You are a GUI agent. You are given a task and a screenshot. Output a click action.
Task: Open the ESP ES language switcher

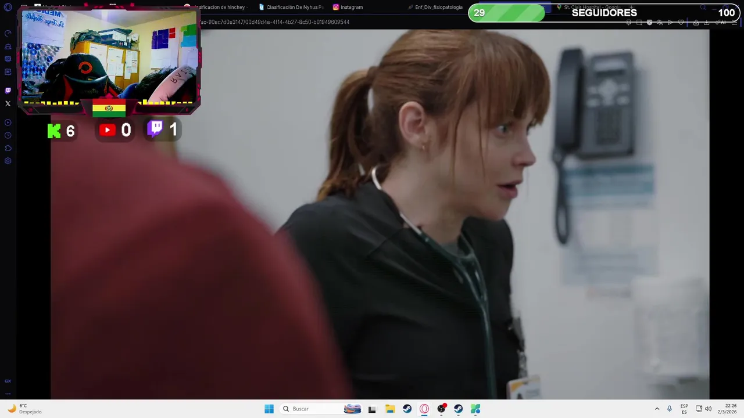click(x=684, y=409)
